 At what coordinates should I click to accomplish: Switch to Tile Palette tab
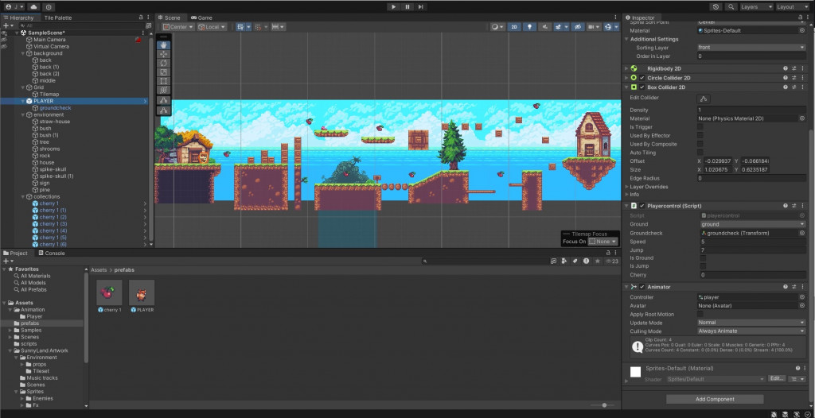point(57,17)
